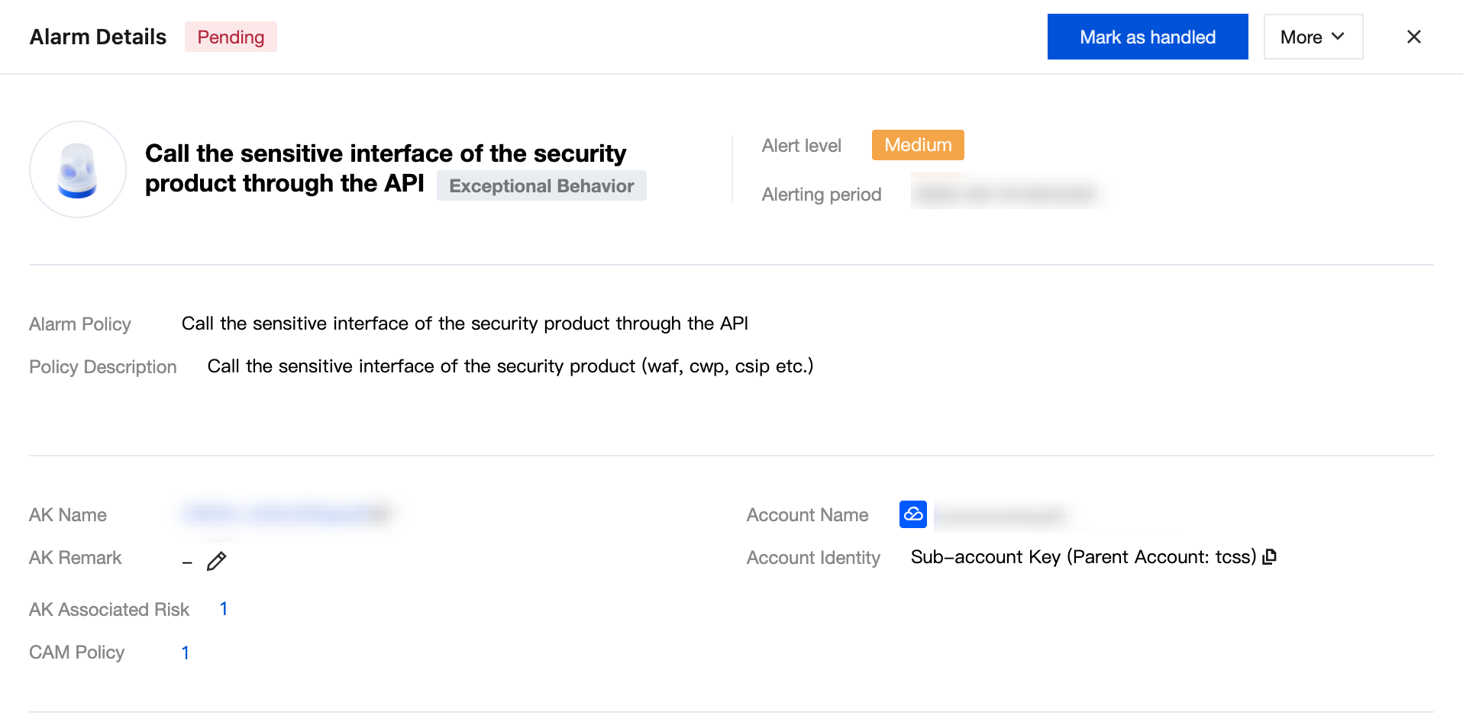The height and width of the screenshot is (728, 1463).
Task: Click the alarm siren icon
Action: click(x=78, y=169)
